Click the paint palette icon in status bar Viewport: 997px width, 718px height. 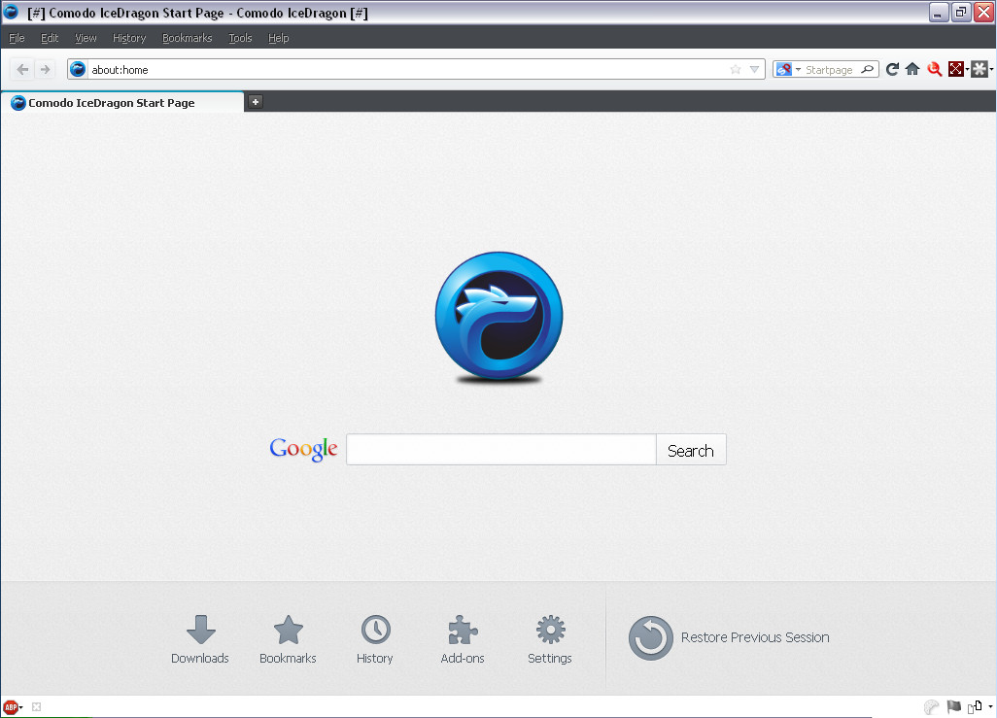coord(932,706)
